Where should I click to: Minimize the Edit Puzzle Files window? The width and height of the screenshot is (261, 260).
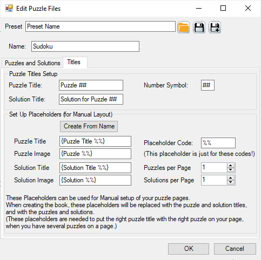199,8
